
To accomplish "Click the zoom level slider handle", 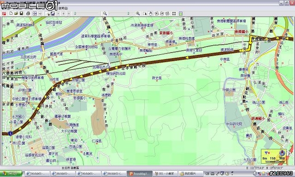I will 128,13.
